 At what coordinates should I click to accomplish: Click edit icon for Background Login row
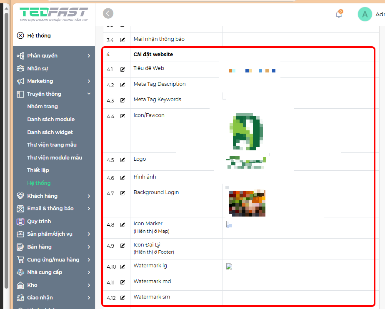[x=122, y=193]
